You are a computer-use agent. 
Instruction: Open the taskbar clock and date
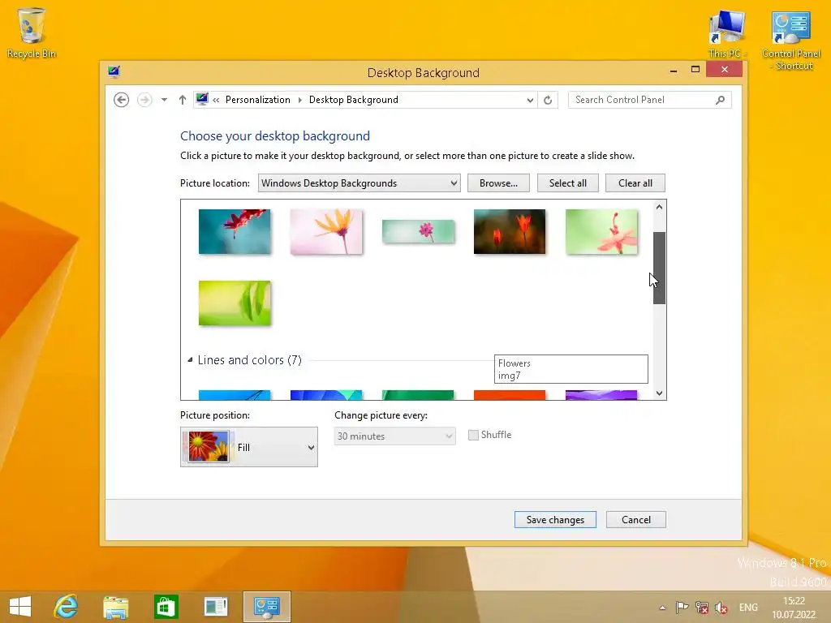pos(794,608)
